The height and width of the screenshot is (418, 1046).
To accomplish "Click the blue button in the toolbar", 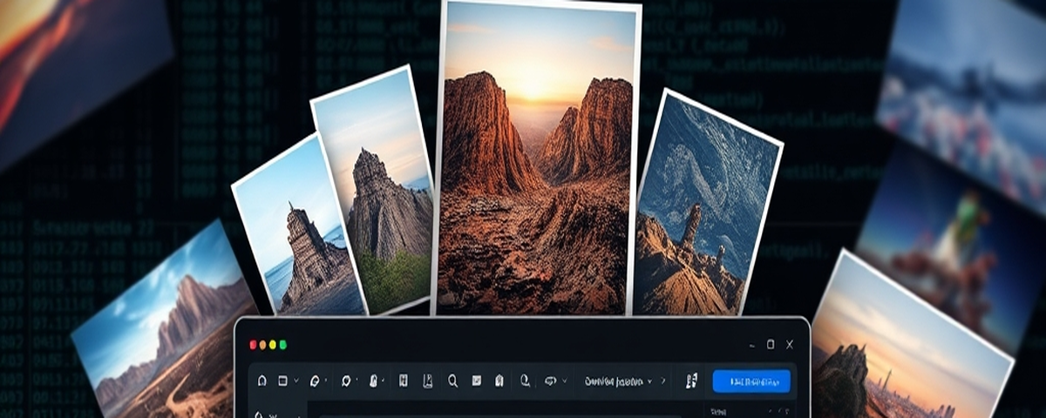I will (x=751, y=381).
